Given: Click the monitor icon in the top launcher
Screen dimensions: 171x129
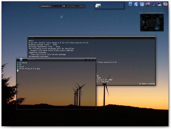Looking at the screenshot, I should [130, 4].
